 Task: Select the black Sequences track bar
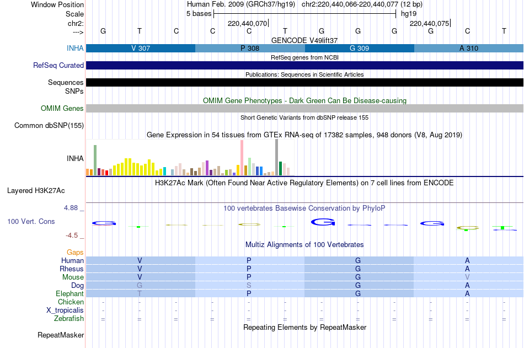pyautogui.click(x=305, y=82)
